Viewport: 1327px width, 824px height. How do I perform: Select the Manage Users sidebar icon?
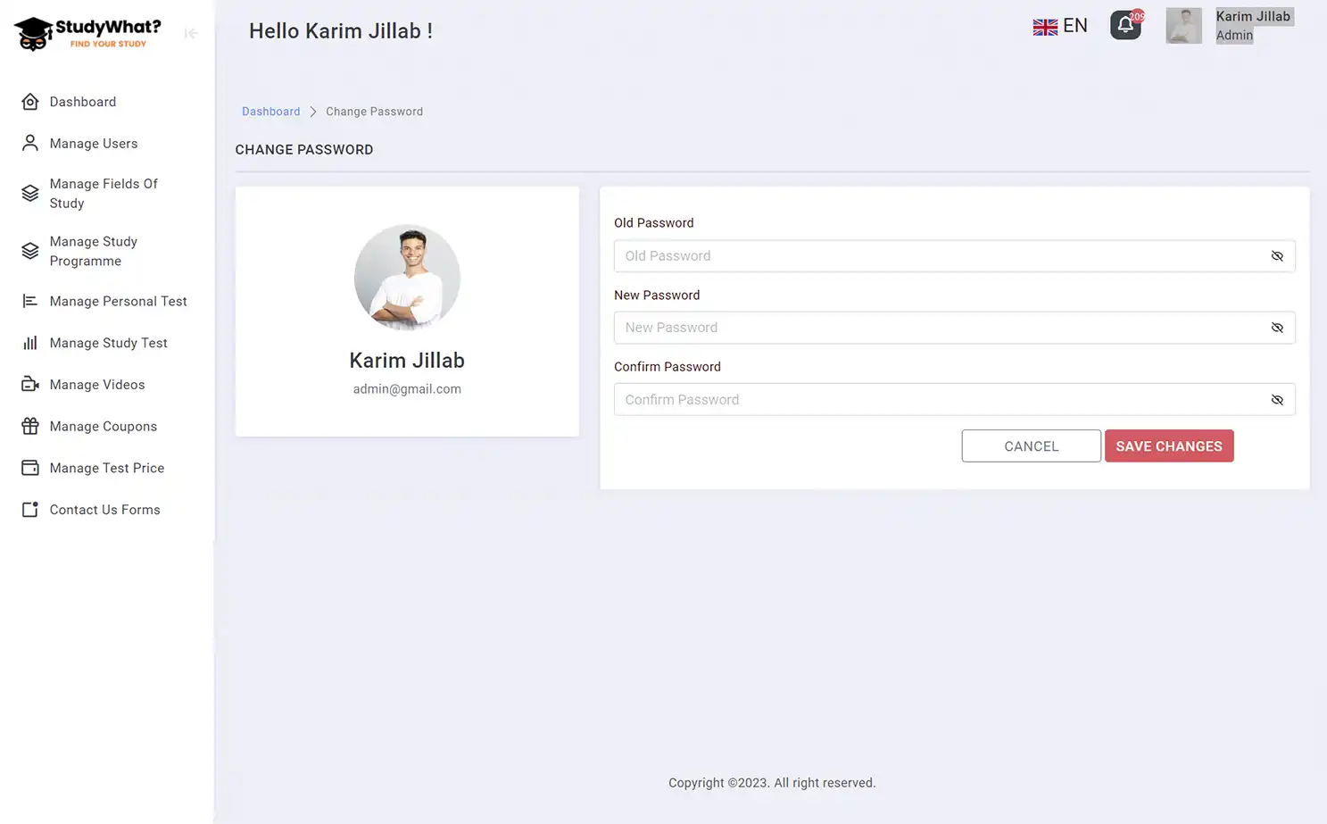click(x=29, y=143)
